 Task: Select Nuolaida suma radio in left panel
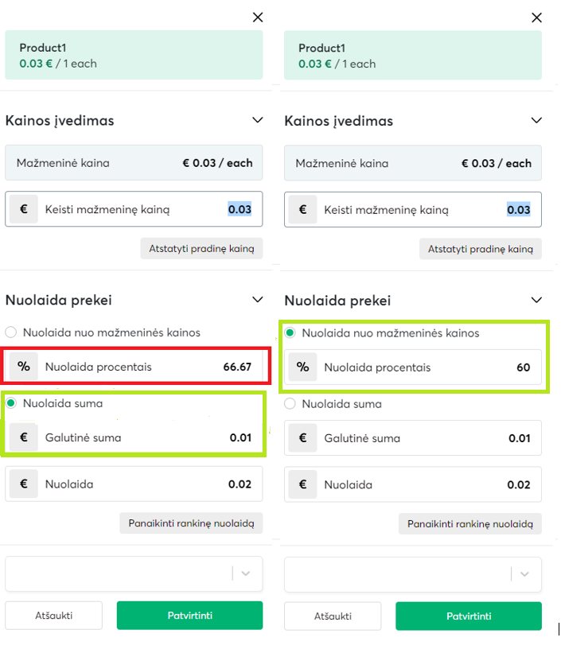pyautogui.click(x=11, y=403)
